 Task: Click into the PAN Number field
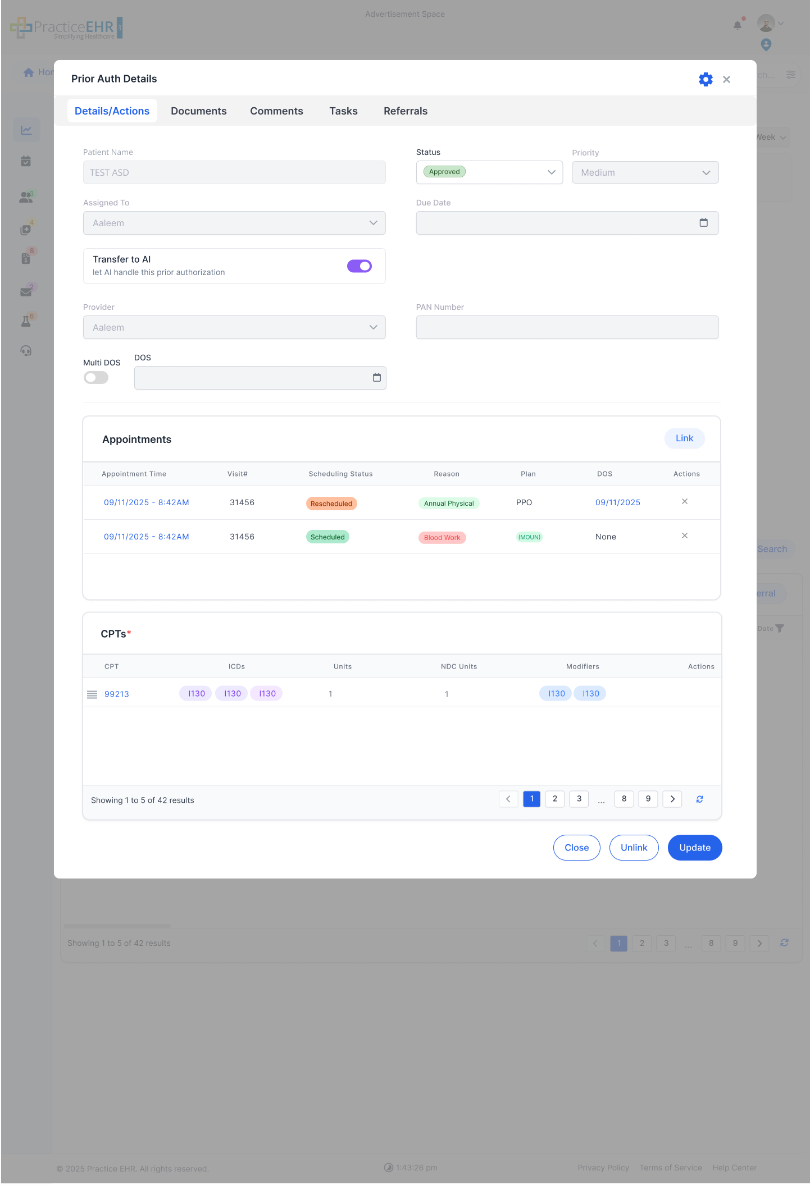point(567,328)
